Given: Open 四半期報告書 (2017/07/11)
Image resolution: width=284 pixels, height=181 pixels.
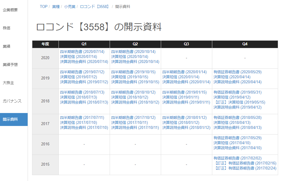Looking at the screenshot, I should pyautogui.click(x=82, y=118).
